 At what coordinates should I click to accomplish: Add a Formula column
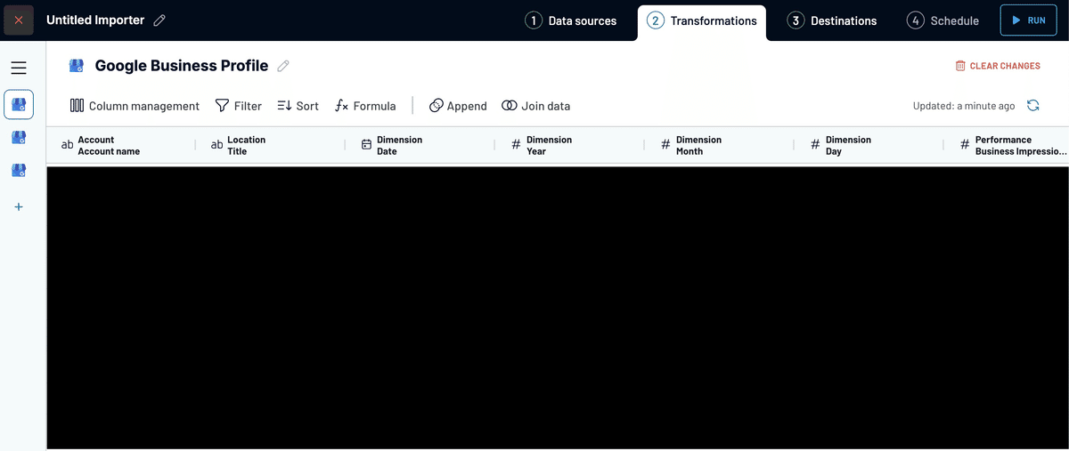pos(365,106)
